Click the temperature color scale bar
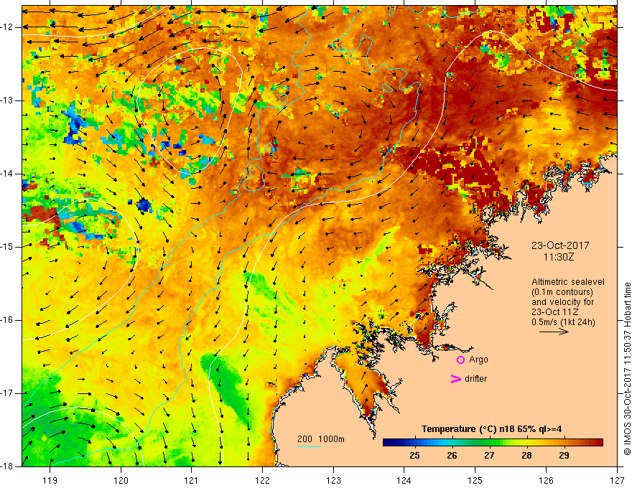Viewport: 632px width, 488px height. (x=493, y=443)
